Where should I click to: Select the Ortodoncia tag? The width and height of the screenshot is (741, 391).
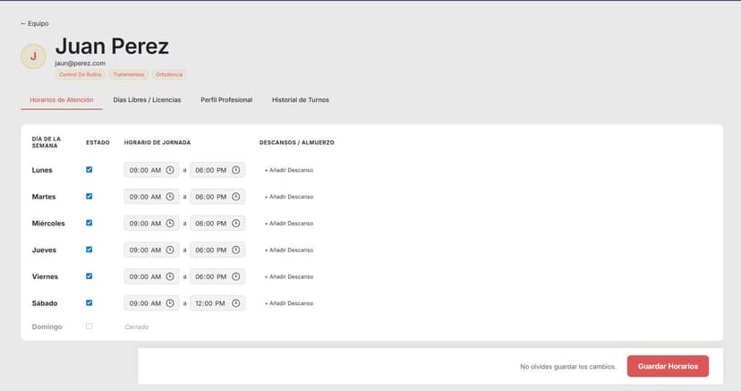click(x=169, y=75)
